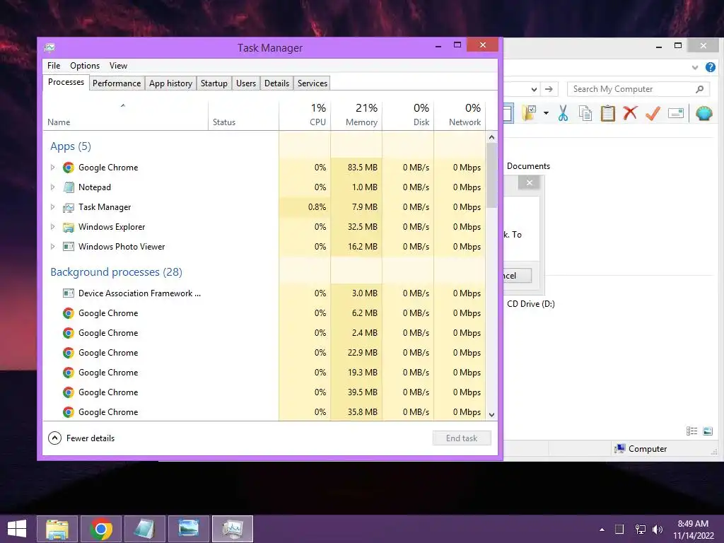This screenshot has width=724, height=543.
Task: Open File Explorer from the taskbar
Action: (x=57, y=529)
